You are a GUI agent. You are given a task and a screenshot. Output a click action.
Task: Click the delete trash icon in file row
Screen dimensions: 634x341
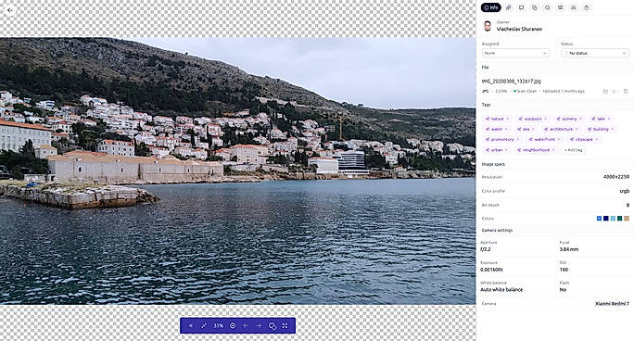point(626,92)
